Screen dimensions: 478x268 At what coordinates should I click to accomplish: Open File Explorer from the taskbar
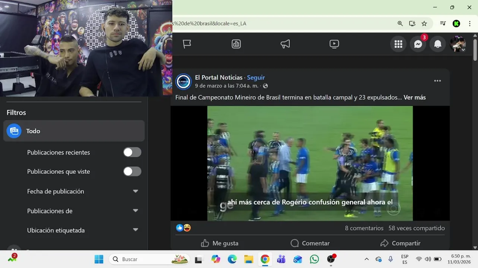pos(249,259)
